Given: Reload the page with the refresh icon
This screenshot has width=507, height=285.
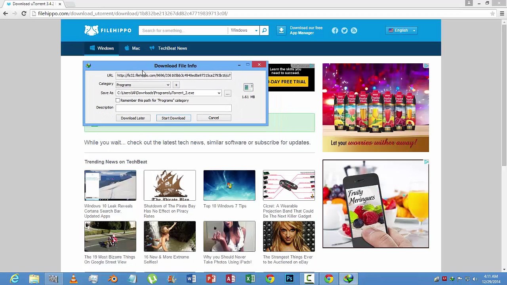Looking at the screenshot, I should (24, 13).
